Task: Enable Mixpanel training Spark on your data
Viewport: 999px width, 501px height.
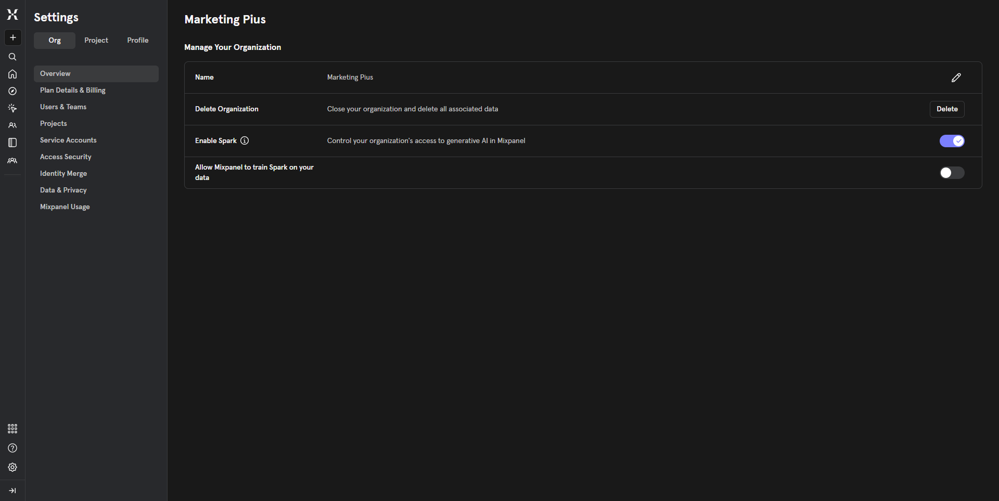Action: (952, 173)
